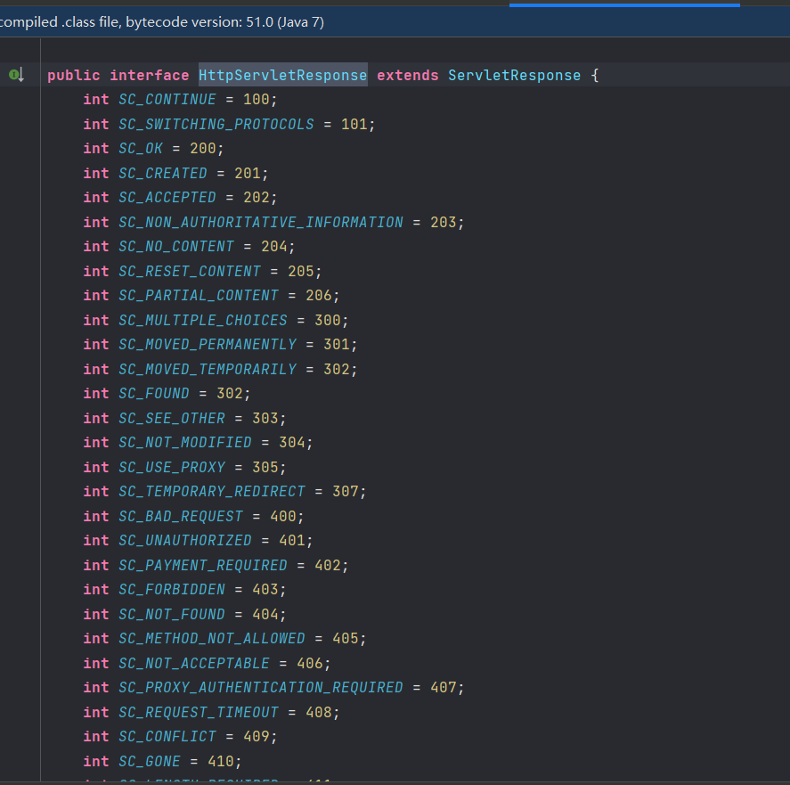Place cursor on SC_OK constant
This screenshot has height=785, width=790.
point(141,148)
